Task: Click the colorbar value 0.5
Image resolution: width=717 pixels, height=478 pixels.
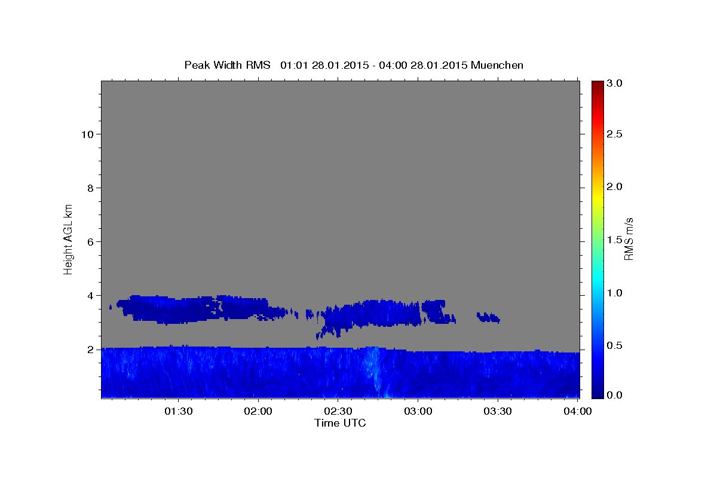Action: [615, 345]
